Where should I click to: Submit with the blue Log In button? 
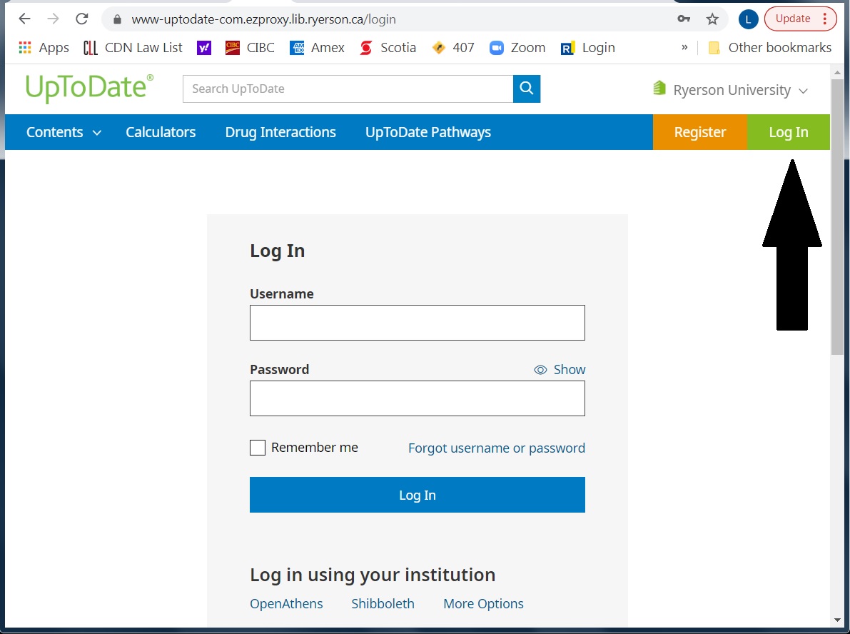click(418, 495)
